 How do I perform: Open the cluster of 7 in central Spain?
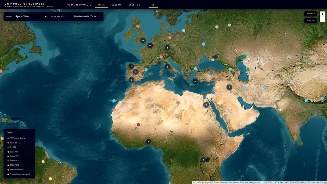pos(136,72)
